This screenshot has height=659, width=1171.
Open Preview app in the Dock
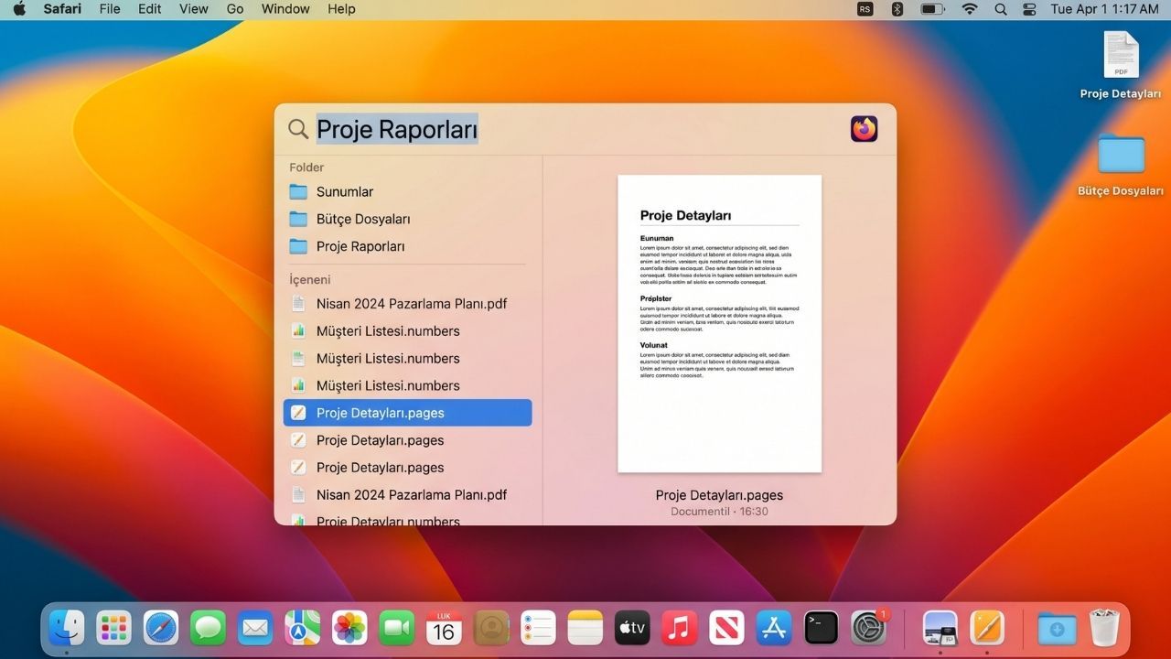coord(940,628)
